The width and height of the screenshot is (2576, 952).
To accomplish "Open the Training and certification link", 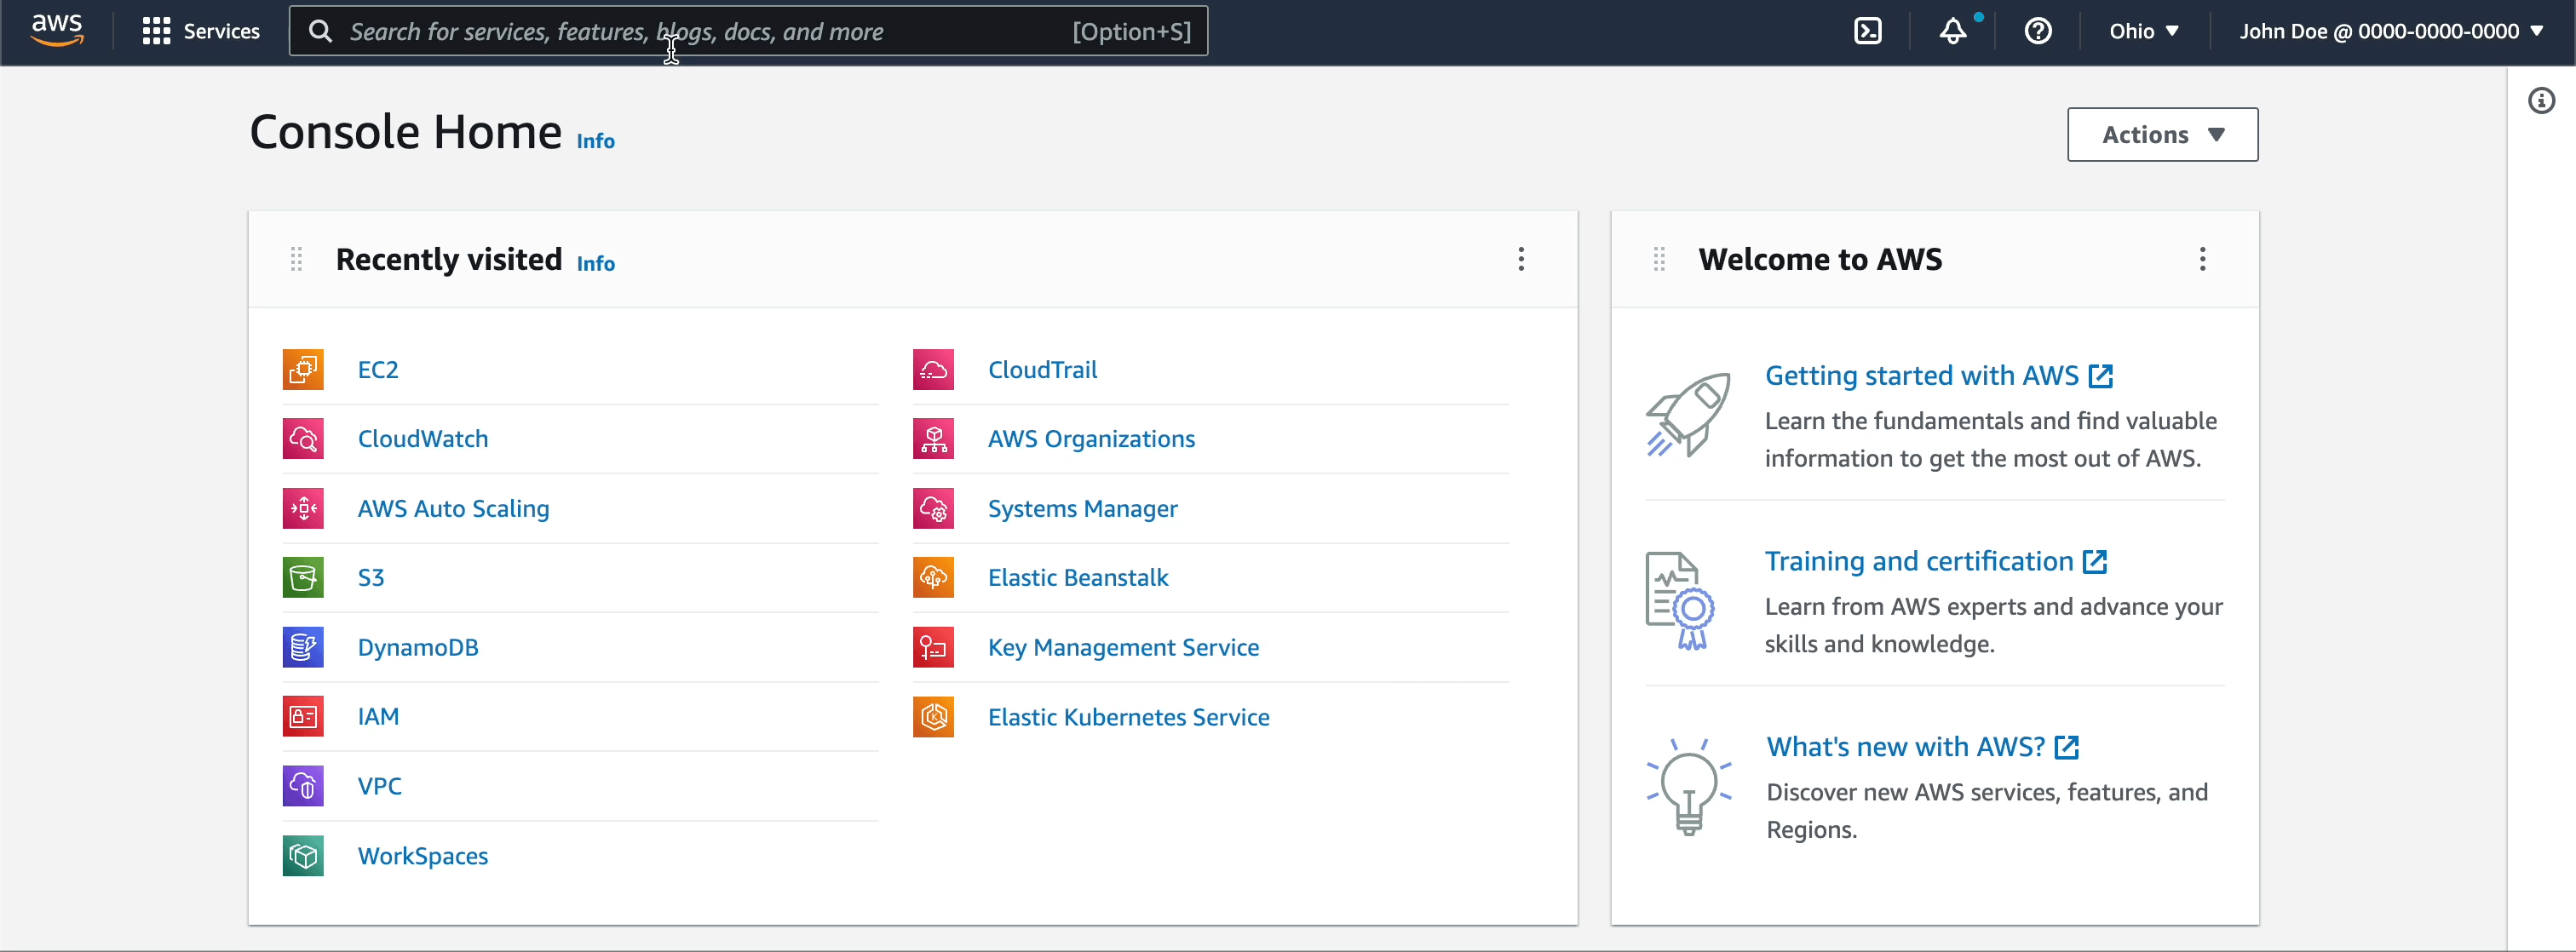I will pos(1918,561).
